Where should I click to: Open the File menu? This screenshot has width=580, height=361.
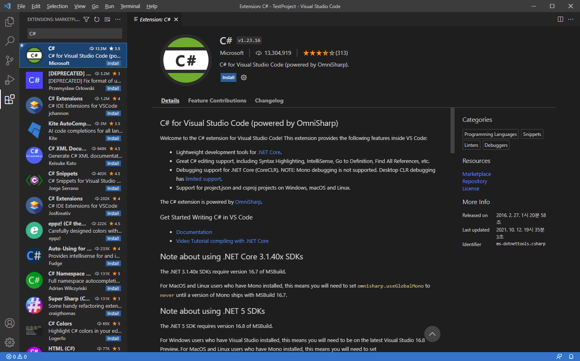21,6
